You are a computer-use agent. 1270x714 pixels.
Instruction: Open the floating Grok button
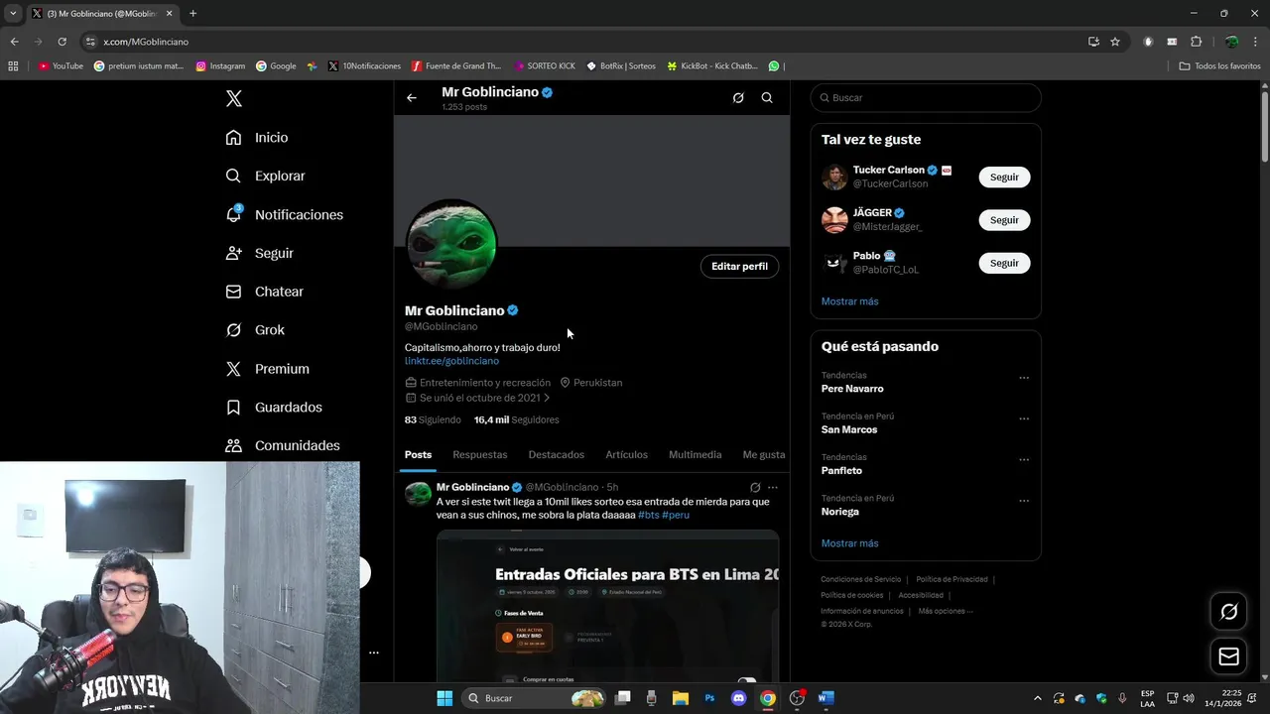pos(1228,612)
